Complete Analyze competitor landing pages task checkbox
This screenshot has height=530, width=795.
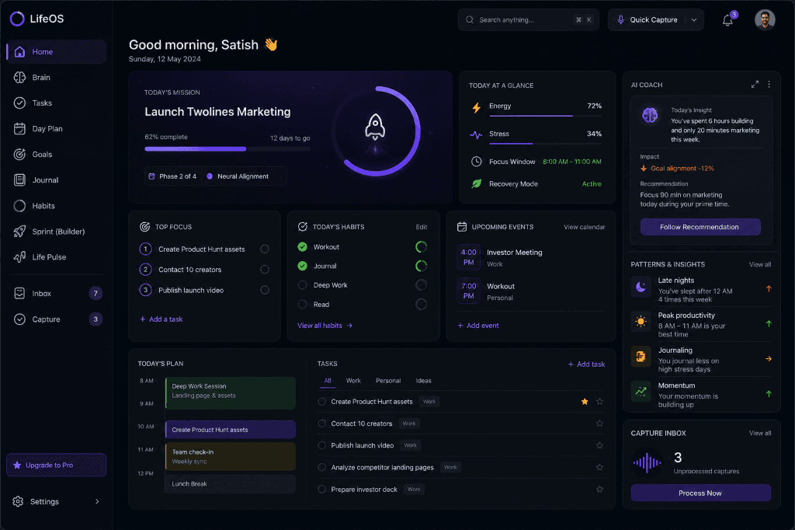(x=321, y=467)
